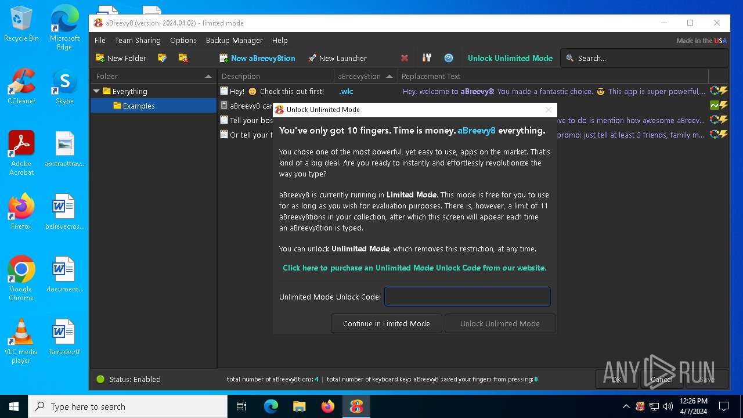Show hidden system tray icons
This screenshot has height=418, width=743.
click(626, 406)
